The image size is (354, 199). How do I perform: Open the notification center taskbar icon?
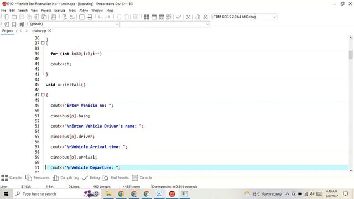tap(345, 194)
